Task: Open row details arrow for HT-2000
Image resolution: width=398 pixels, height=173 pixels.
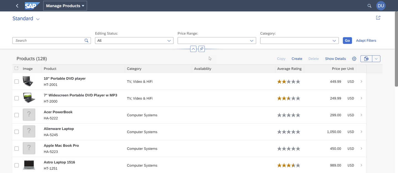Action: pyautogui.click(x=361, y=98)
